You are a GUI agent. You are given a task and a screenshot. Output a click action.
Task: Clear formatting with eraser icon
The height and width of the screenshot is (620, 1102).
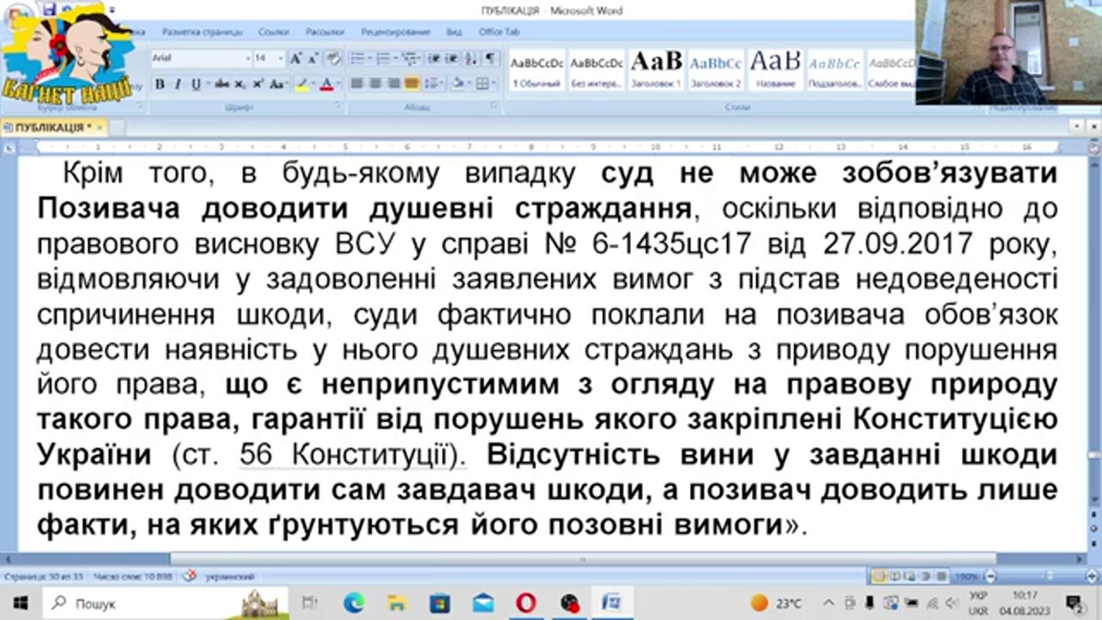click(x=332, y=59)
